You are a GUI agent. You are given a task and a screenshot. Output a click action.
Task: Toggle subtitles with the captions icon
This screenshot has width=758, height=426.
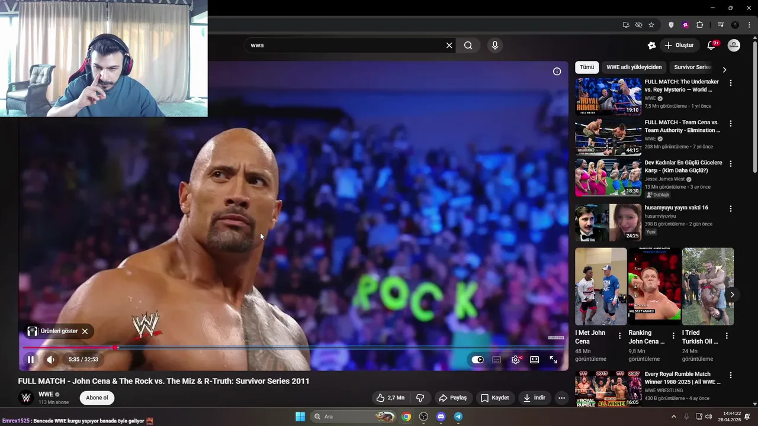point(497,360)
